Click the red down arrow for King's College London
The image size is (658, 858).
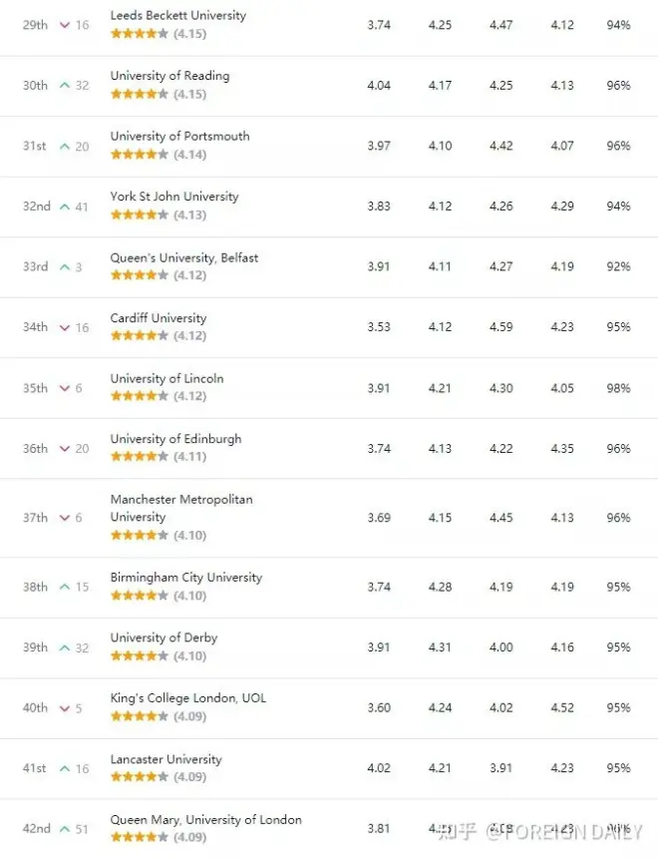pyautogui.click(x=65, y=708)
